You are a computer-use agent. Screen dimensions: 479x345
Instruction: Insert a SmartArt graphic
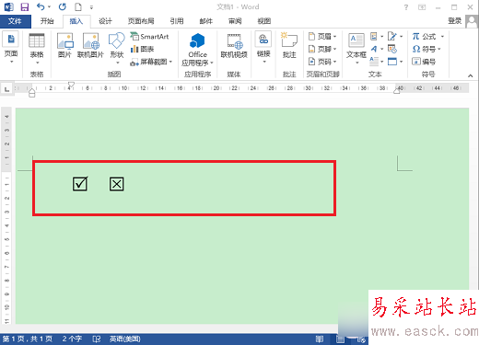(x=149, y=37)
